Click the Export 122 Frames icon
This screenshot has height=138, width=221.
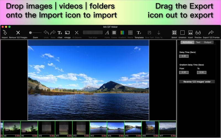click(211, 33)
